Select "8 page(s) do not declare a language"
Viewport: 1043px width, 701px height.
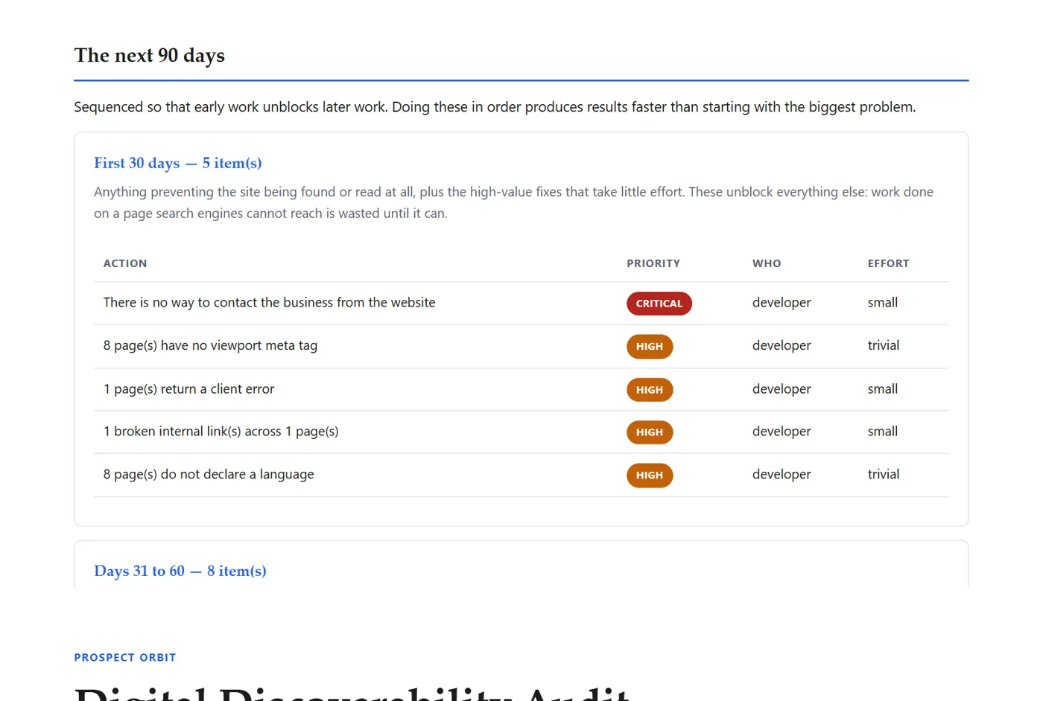(x=209, y=475)
